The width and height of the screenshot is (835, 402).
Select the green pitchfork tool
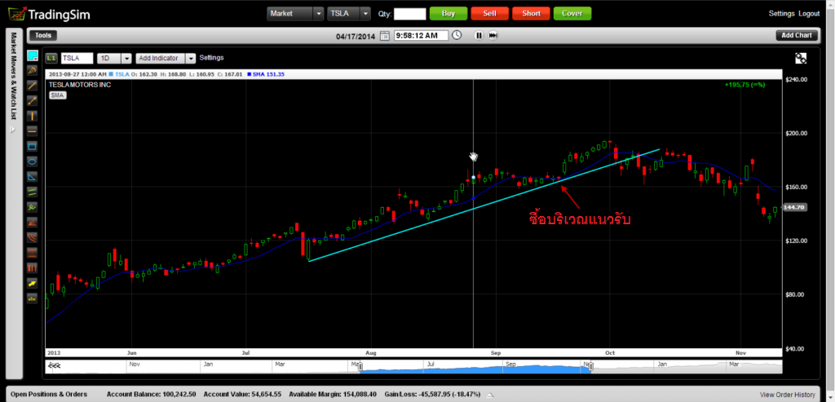33,206
